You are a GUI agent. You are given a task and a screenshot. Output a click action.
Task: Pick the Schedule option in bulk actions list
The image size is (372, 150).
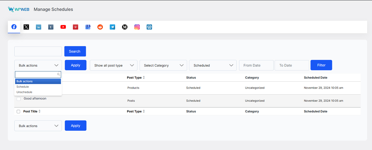(x=23, y=87)
